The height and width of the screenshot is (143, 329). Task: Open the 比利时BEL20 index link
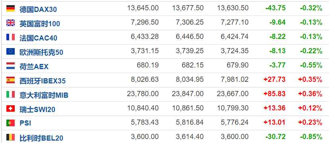coord(41,138)
